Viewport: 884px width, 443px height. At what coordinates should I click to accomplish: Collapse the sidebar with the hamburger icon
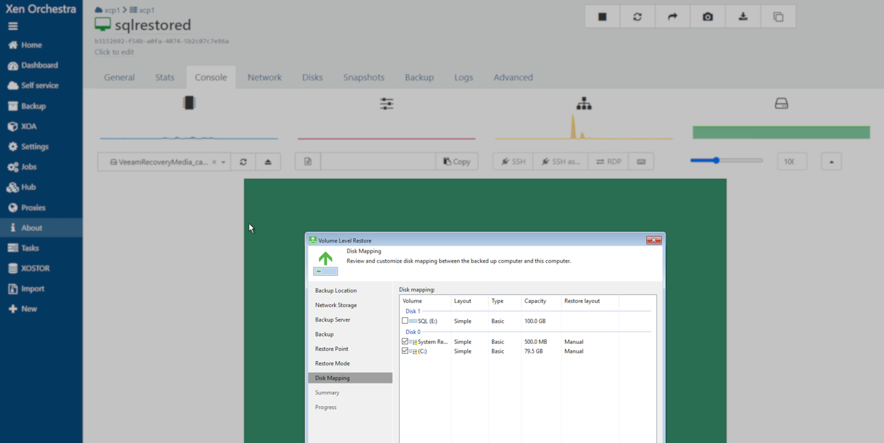click(13, 26)
